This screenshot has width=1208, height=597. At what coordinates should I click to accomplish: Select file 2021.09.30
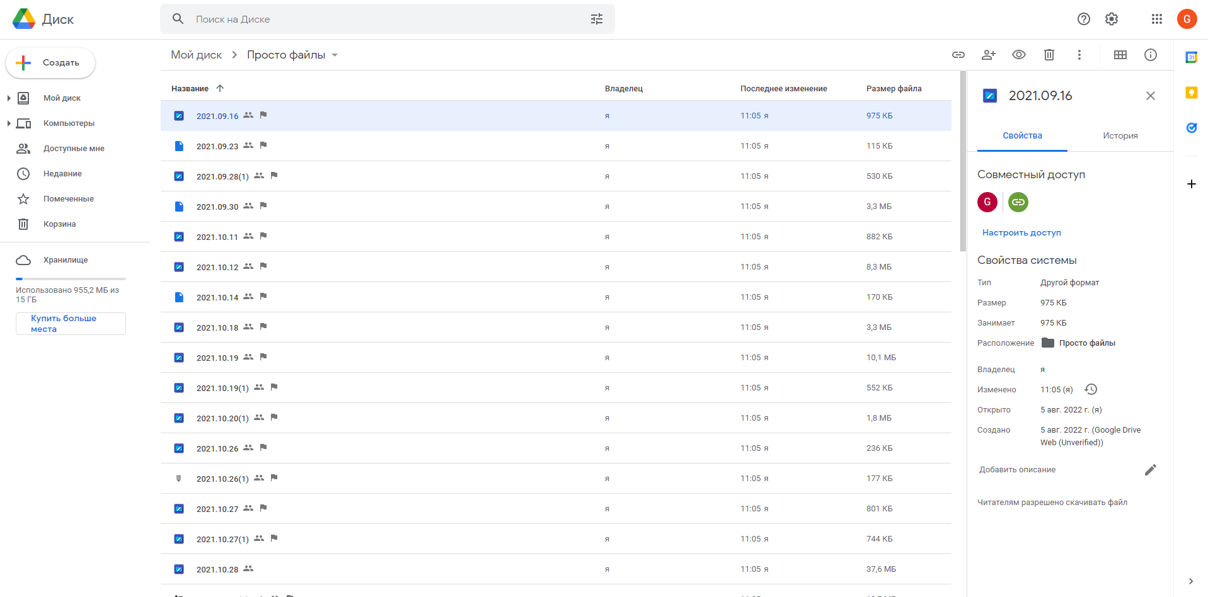556,207
